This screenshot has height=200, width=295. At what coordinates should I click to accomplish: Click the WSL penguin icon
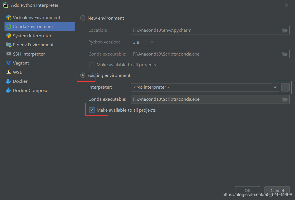tap(9, 72)
